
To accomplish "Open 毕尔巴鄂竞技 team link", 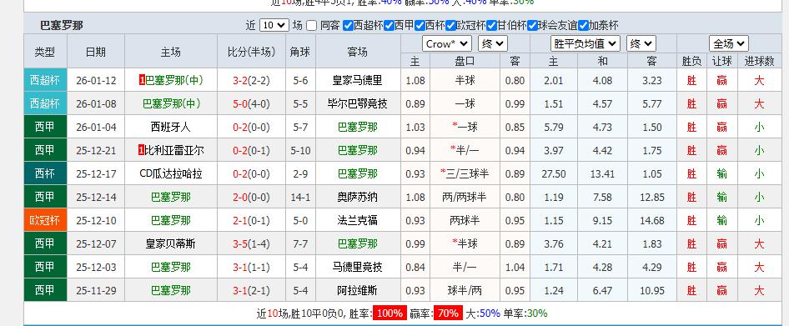I will coord(357,103).
